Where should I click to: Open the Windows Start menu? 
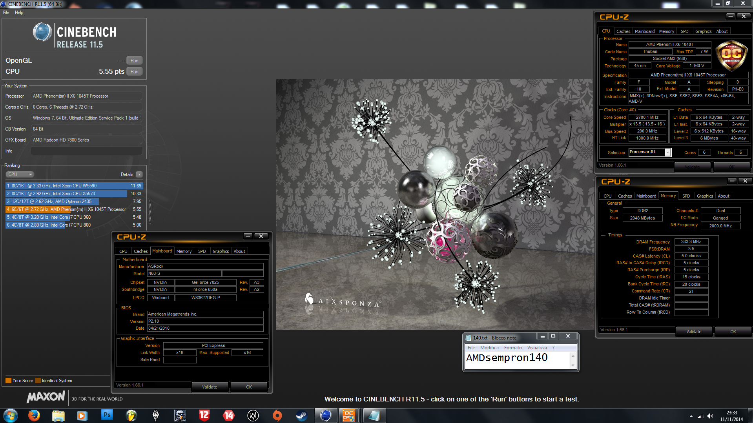[x=11, y=416]
